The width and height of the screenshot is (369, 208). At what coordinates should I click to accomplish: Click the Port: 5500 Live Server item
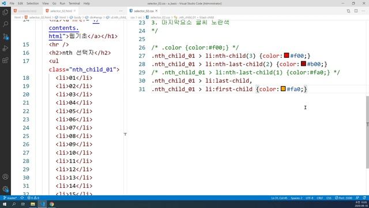coord(344,198)
